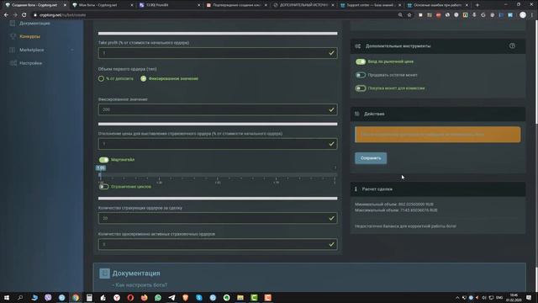Select the '% от депозита' radio option
538x303 pixels.
(x=101, y=78)
